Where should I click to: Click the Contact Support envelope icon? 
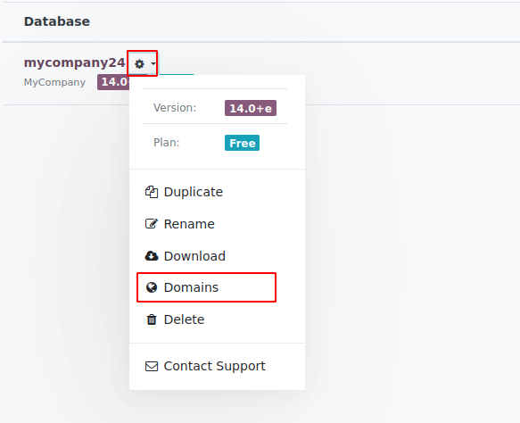152,366
